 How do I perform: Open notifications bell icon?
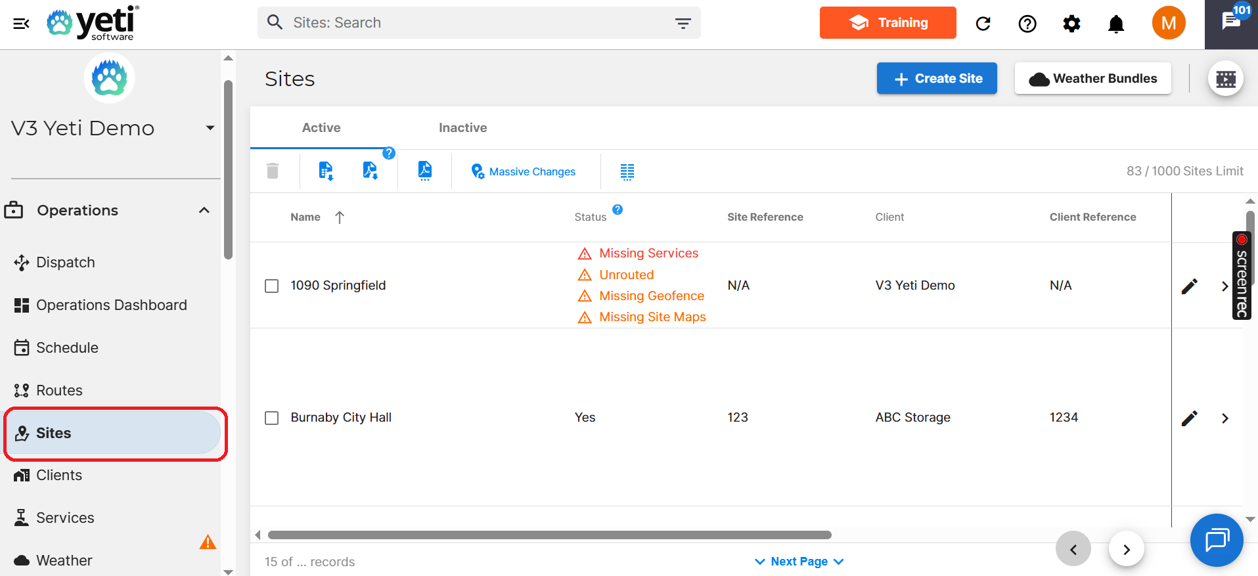click(1115, 24)
